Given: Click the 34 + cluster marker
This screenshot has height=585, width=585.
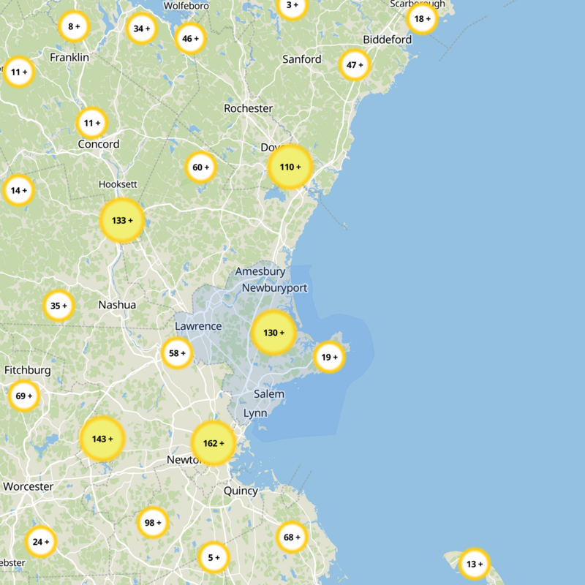Looking at the screenshot, I should coord(142,29).
